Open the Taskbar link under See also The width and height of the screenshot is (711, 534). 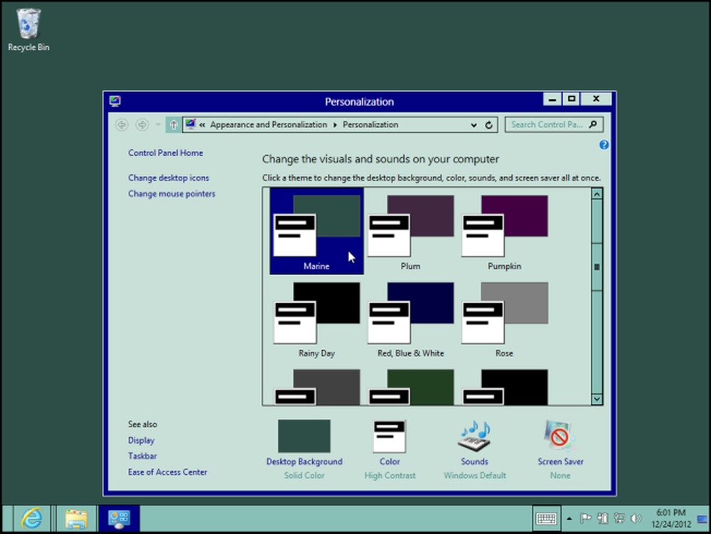(142, 456)
